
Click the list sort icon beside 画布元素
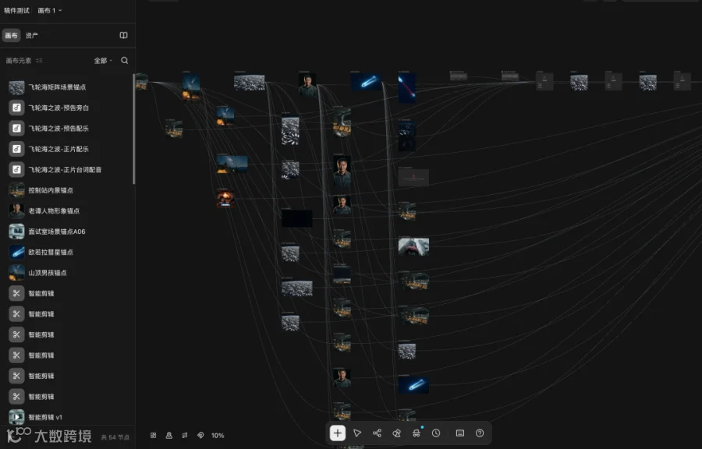40,60
